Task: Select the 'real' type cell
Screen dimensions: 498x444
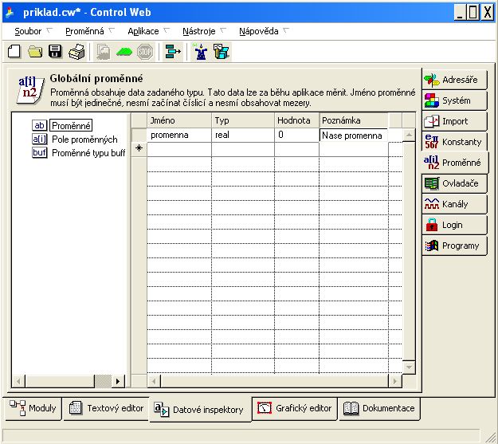Action: pos(243,135)
